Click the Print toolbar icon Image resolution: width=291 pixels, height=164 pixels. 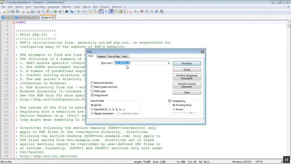[32, 11]
